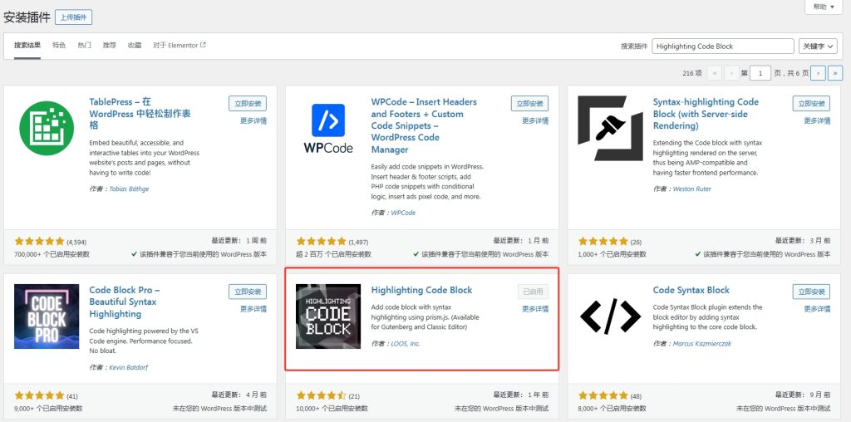This screenshot has width=851, height=422.
Task: Click the TablePress green table icon
Action: coord(47,128)
